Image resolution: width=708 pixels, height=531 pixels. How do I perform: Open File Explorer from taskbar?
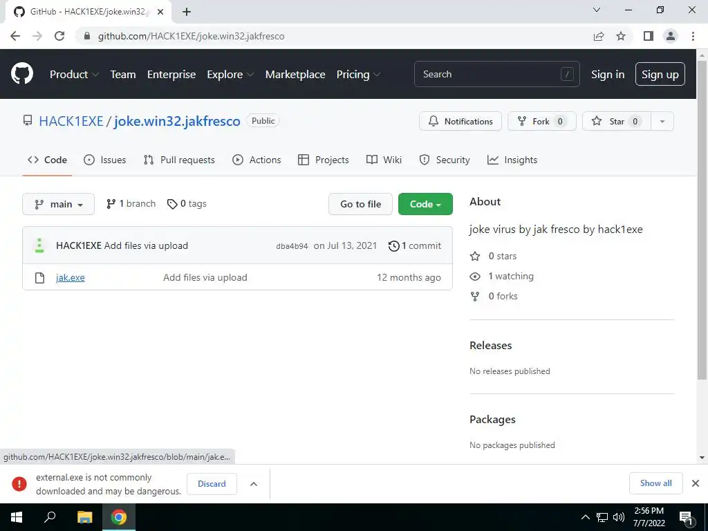[x=84, y=517]
